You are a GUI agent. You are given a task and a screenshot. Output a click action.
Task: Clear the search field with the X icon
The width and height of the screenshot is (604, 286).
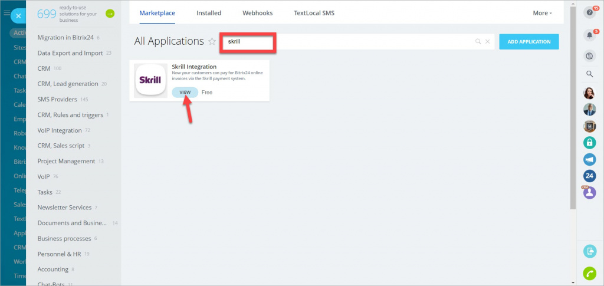pyautogui.click(x=488, y=42)
